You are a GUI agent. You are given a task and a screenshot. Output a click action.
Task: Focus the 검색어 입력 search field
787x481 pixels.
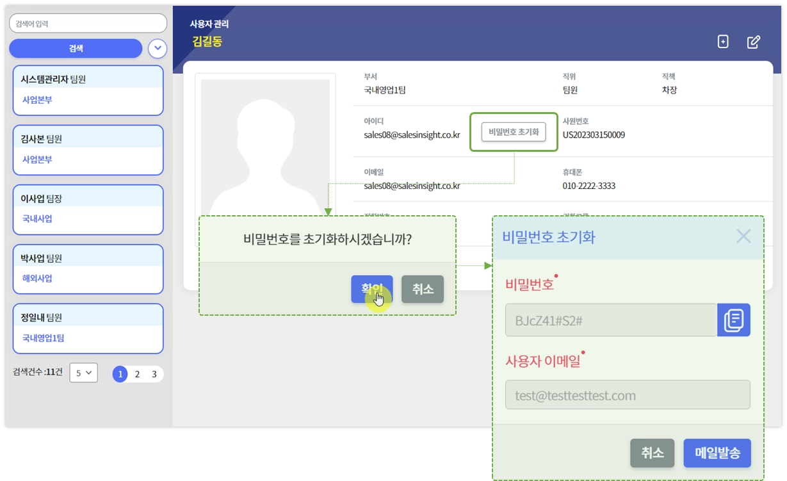tap(88, 24)
